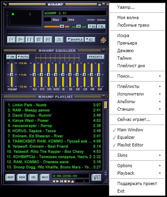
Task: Expand the Options submenu
Action: click(x=137, y=166)
